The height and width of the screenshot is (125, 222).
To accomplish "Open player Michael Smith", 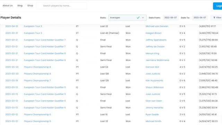I will (153, 121).
